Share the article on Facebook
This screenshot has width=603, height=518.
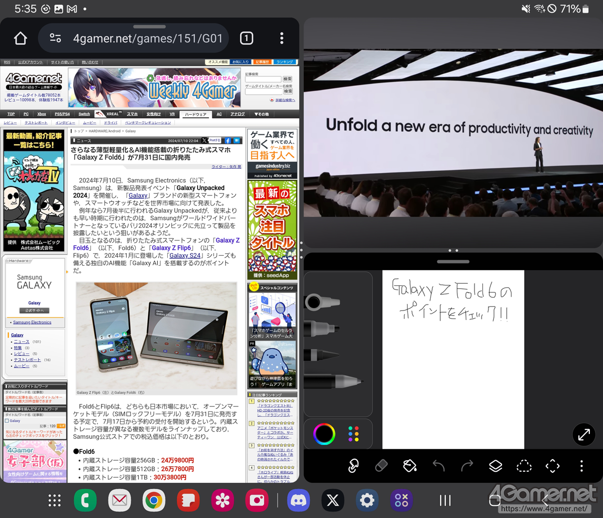tap(228, 141)
